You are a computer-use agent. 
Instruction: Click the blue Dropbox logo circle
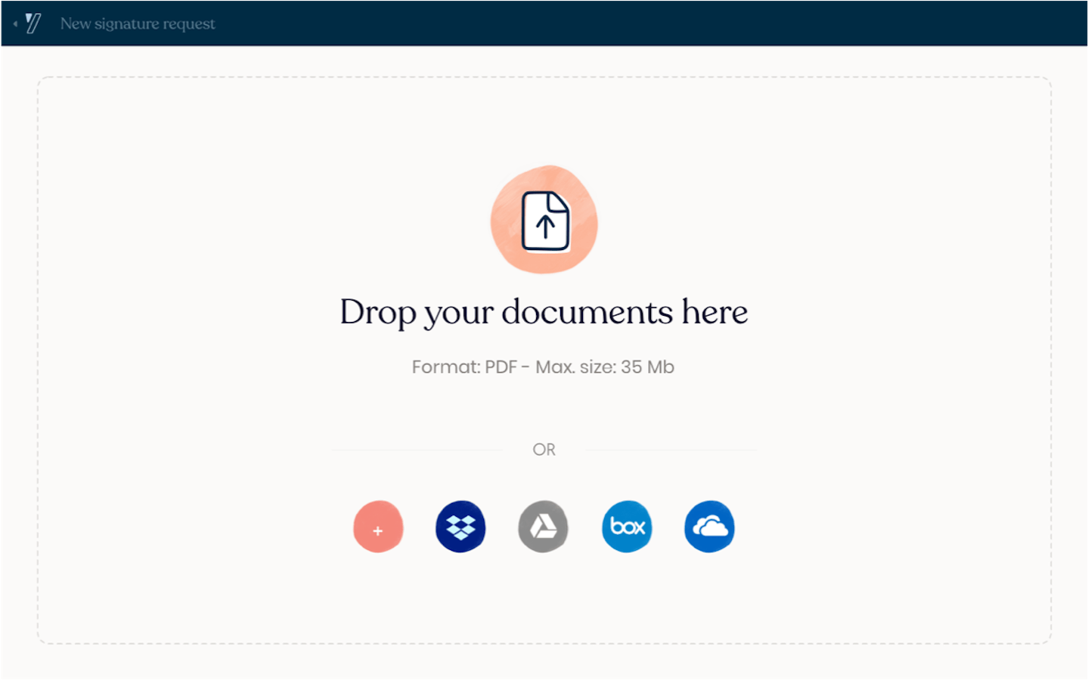460,527
